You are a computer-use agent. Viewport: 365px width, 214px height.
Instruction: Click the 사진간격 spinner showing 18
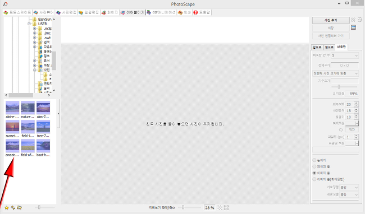coord(352,111)
